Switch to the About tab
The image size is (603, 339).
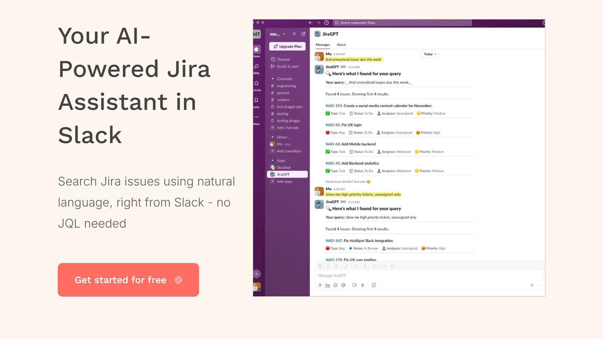pos(341,45)
